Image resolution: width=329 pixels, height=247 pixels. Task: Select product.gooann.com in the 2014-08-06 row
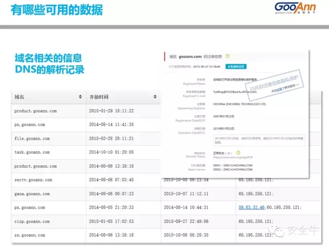click(35, 166)
